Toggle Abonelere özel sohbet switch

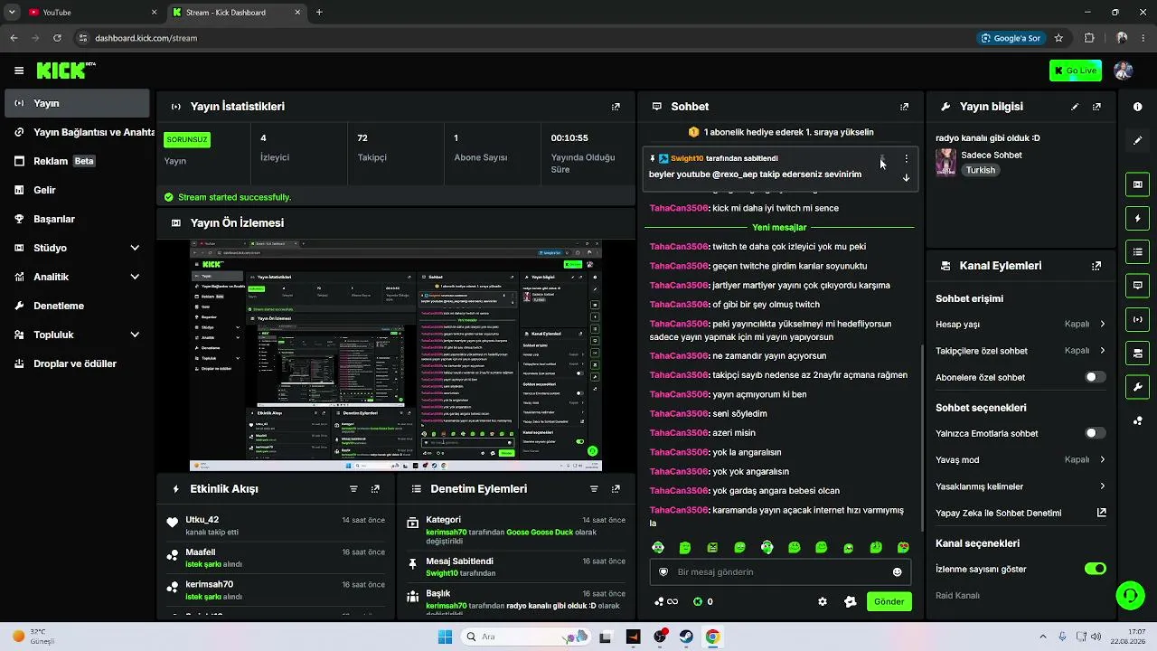point(1095,377)
